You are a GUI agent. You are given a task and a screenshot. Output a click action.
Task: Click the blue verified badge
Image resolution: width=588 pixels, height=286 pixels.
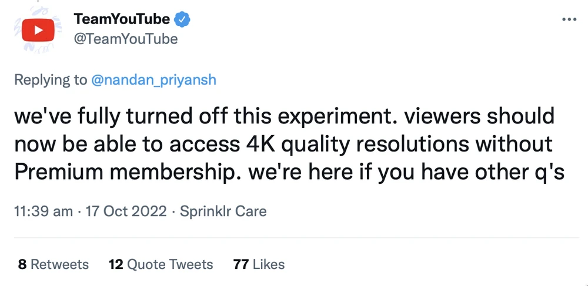tap(183, 19)
